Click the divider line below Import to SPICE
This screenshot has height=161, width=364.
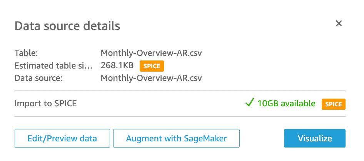click(x=180, y=116)
